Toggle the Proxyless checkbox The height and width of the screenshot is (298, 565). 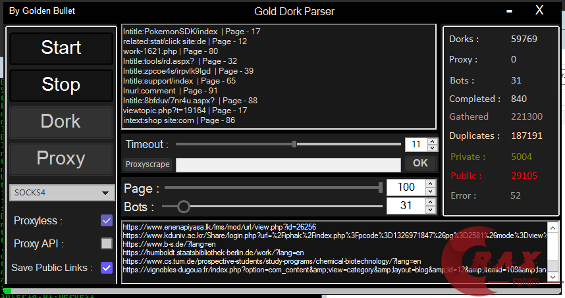[x=106, y=220]
